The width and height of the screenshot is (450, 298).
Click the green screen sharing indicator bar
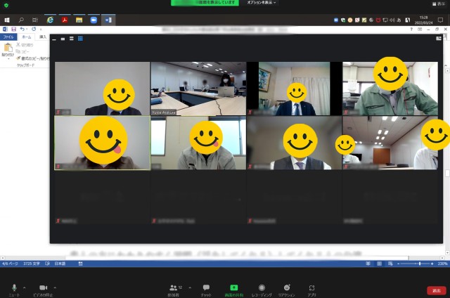[x=205, y=3]
